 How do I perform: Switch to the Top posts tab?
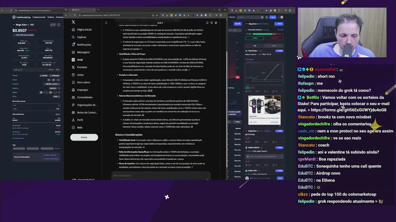pyautogui.click(x=255, y=46)
